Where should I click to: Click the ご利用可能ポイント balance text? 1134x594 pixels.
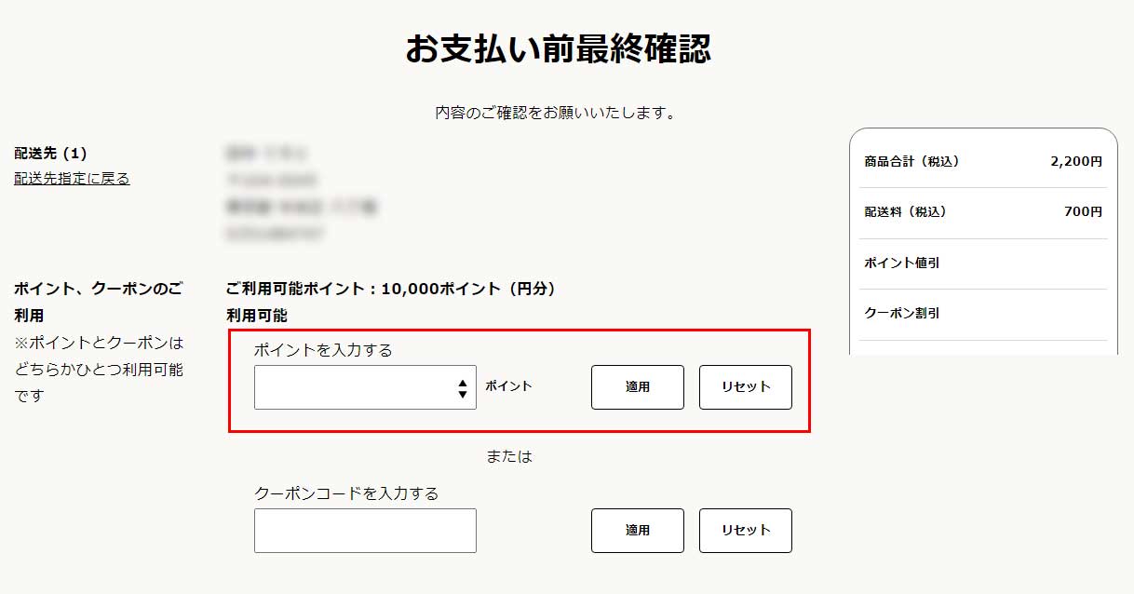[390, 290]
